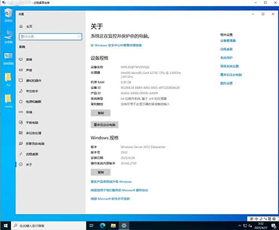Click 复制 button under device specifications

100,113
